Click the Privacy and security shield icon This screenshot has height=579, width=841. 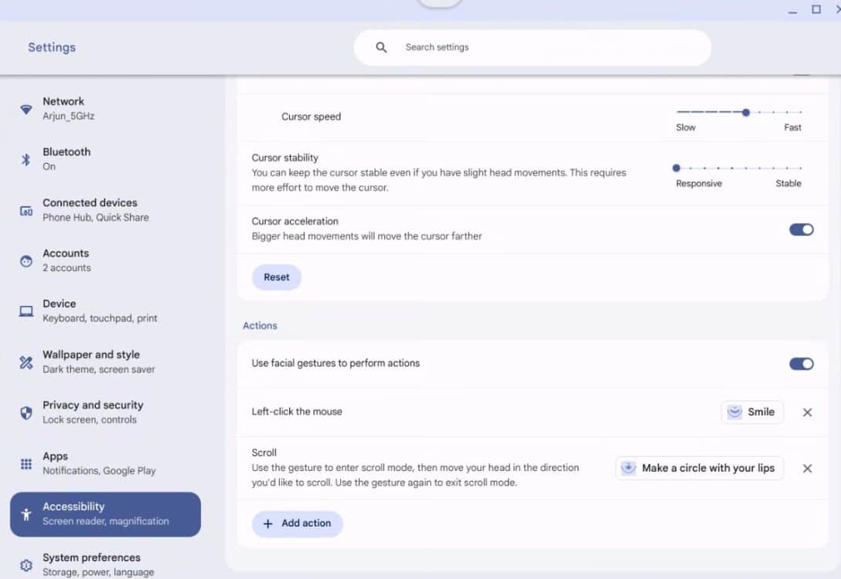point(26,412)
